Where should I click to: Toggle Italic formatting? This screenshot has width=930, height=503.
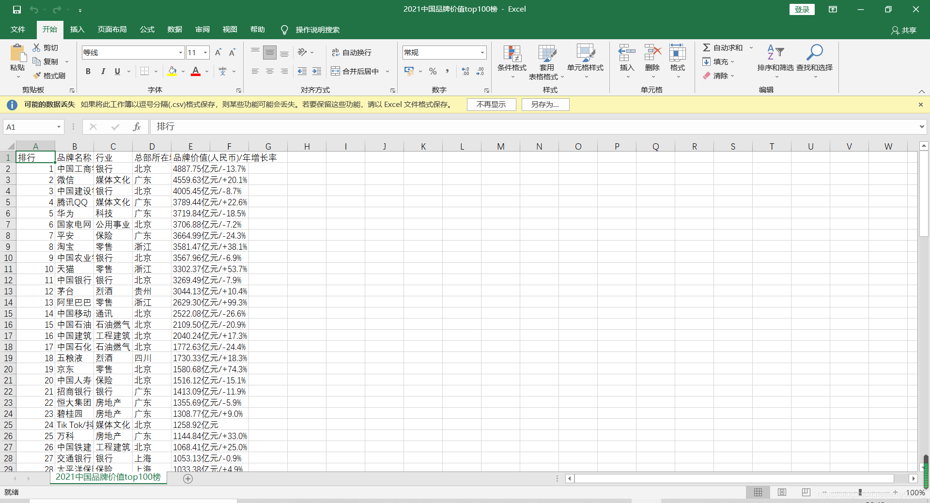click(103, 71)
